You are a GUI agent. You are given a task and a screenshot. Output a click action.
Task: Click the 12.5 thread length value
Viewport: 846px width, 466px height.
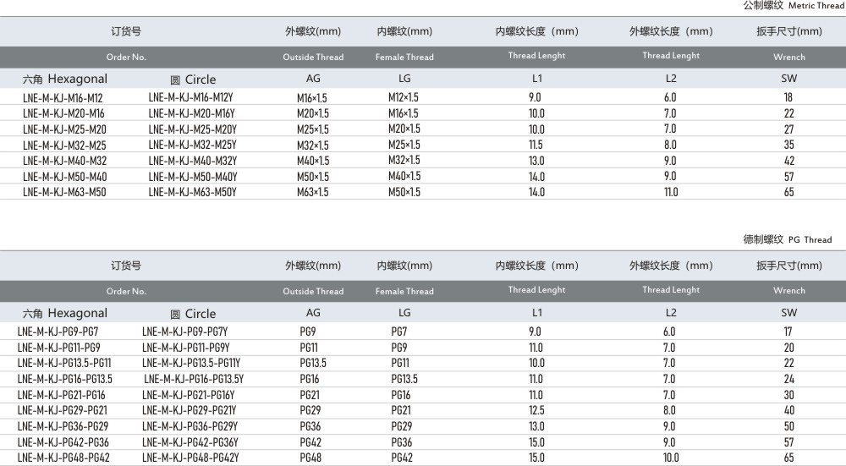tap(536, 410)
